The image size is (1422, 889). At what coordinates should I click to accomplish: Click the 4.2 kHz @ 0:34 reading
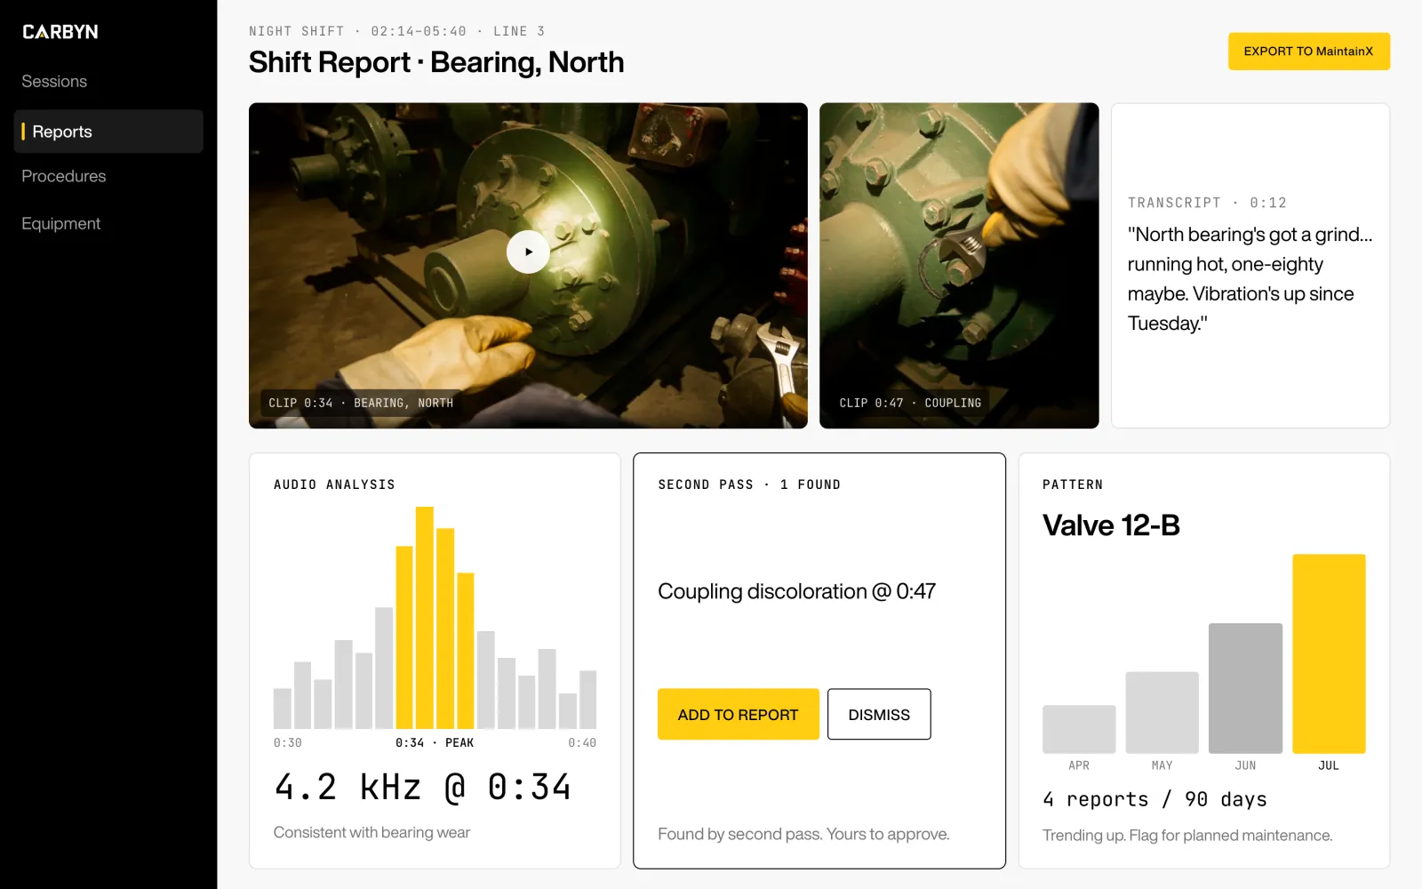pos(423,787)
